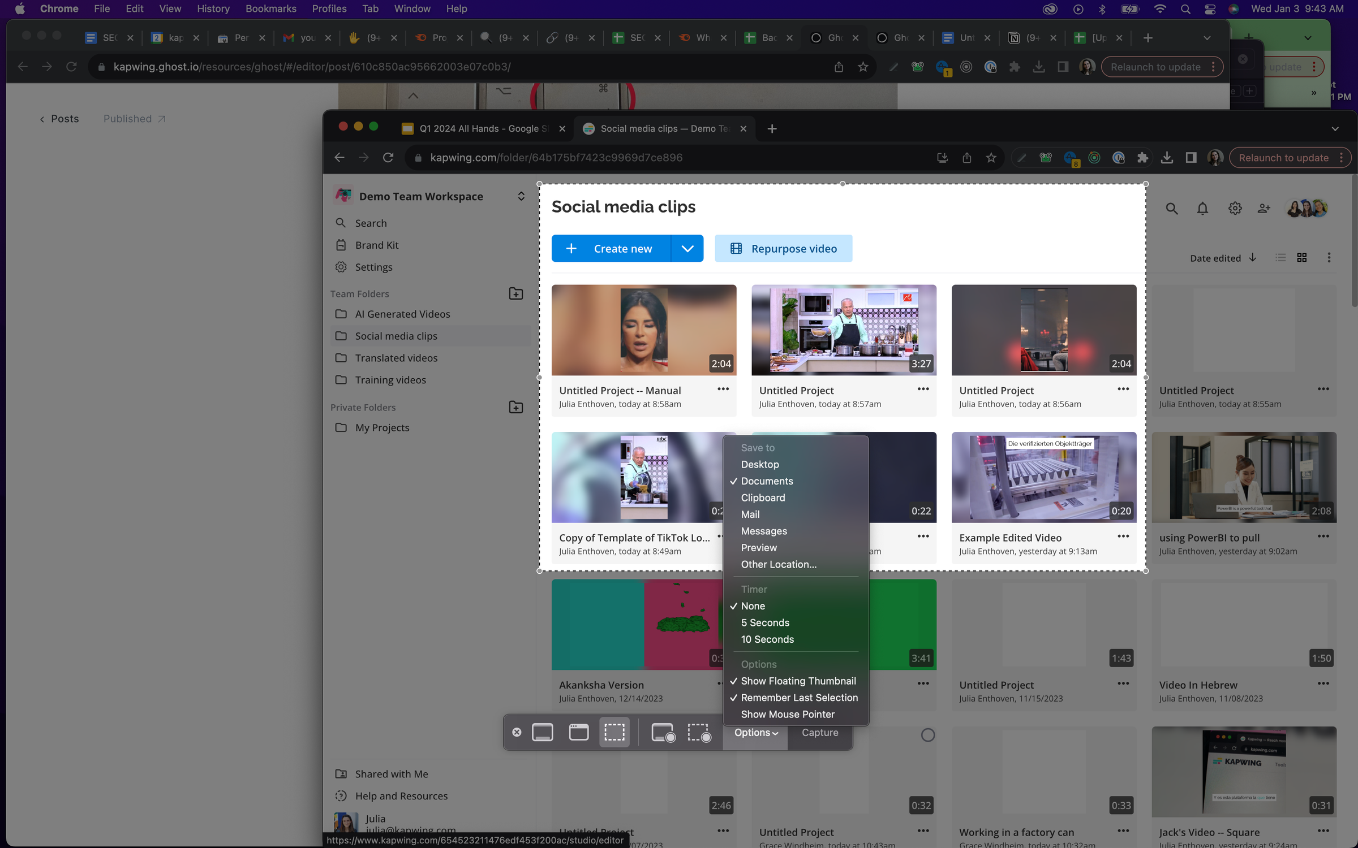Open Kapwing workspace settings gear
Viewport: 1358px width, 848px height.
click(x=1235, y=208)
